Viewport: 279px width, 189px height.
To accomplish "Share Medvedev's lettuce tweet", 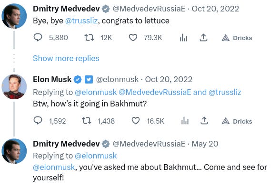I will point(203,38).
